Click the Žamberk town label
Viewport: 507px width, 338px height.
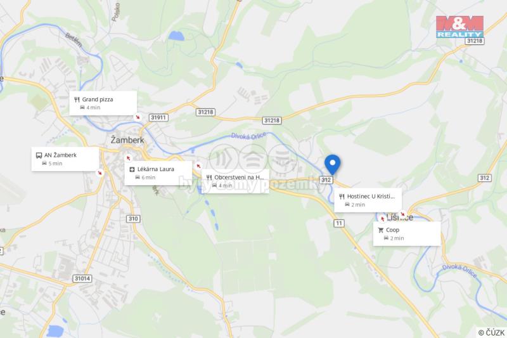coord(127,140)
